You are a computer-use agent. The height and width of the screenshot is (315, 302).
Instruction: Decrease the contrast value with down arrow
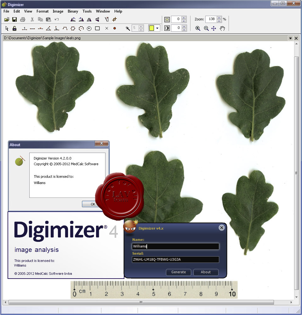click(184, 30)
